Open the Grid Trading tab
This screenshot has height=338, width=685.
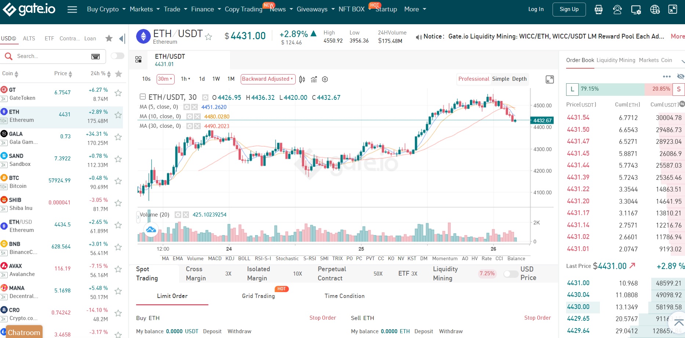click(258, 296)
